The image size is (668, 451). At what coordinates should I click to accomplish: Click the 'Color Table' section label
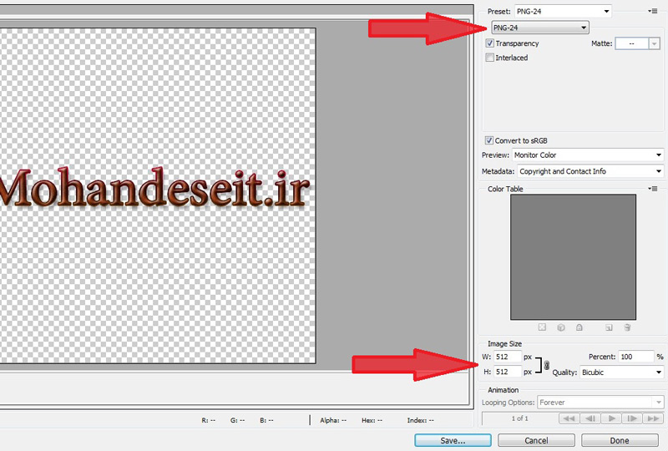coord(505,189)
